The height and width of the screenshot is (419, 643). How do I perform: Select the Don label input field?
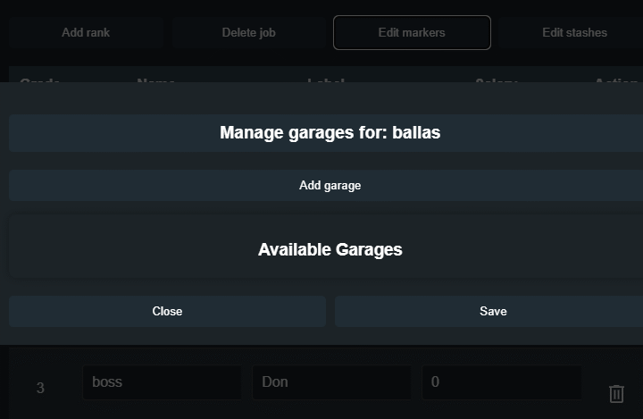click(331, 382)
